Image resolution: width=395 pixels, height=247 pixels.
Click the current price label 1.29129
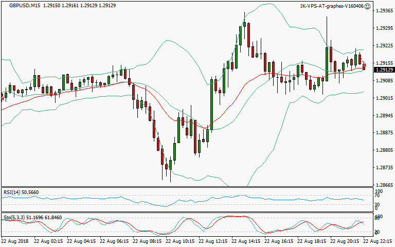point(384,70)
